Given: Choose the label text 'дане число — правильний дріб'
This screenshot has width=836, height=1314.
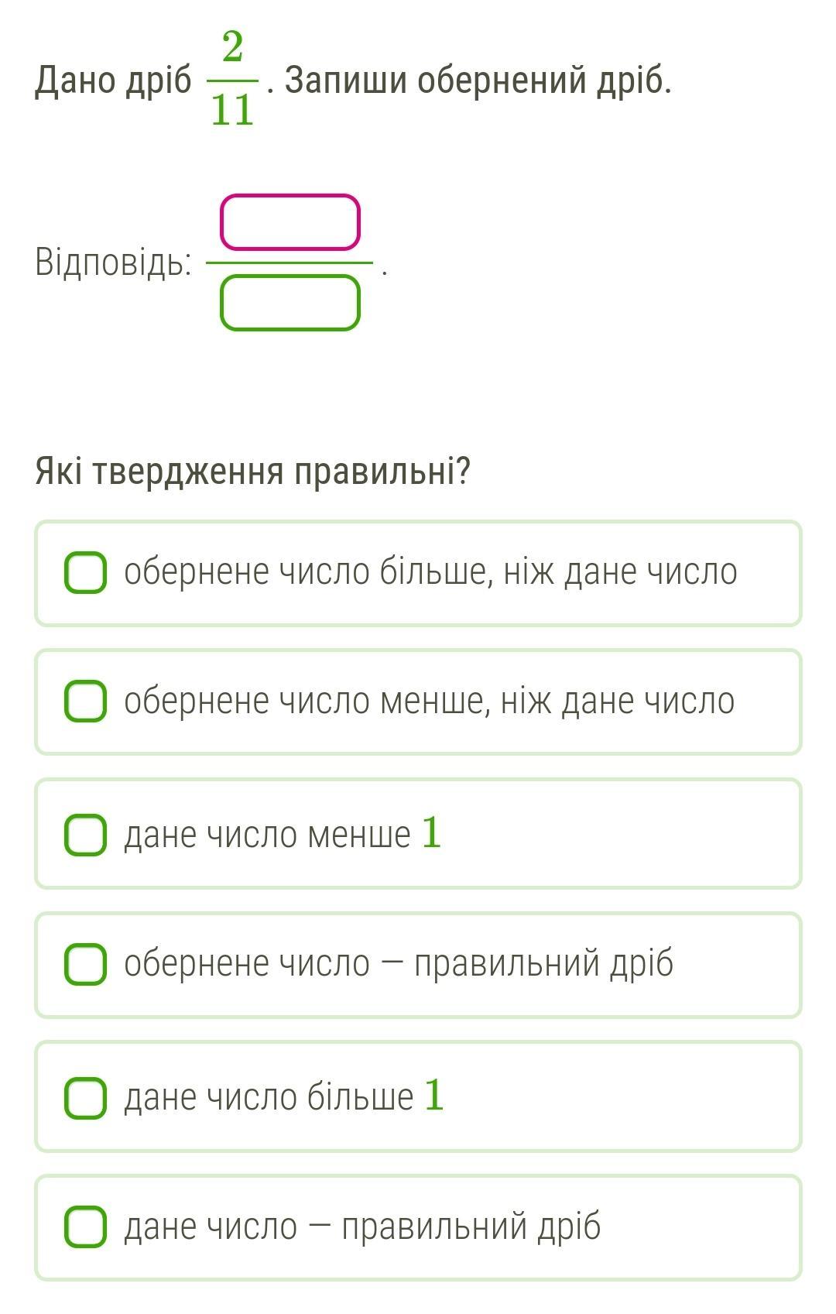Looking at the screenshot, I should (362, 1227).
